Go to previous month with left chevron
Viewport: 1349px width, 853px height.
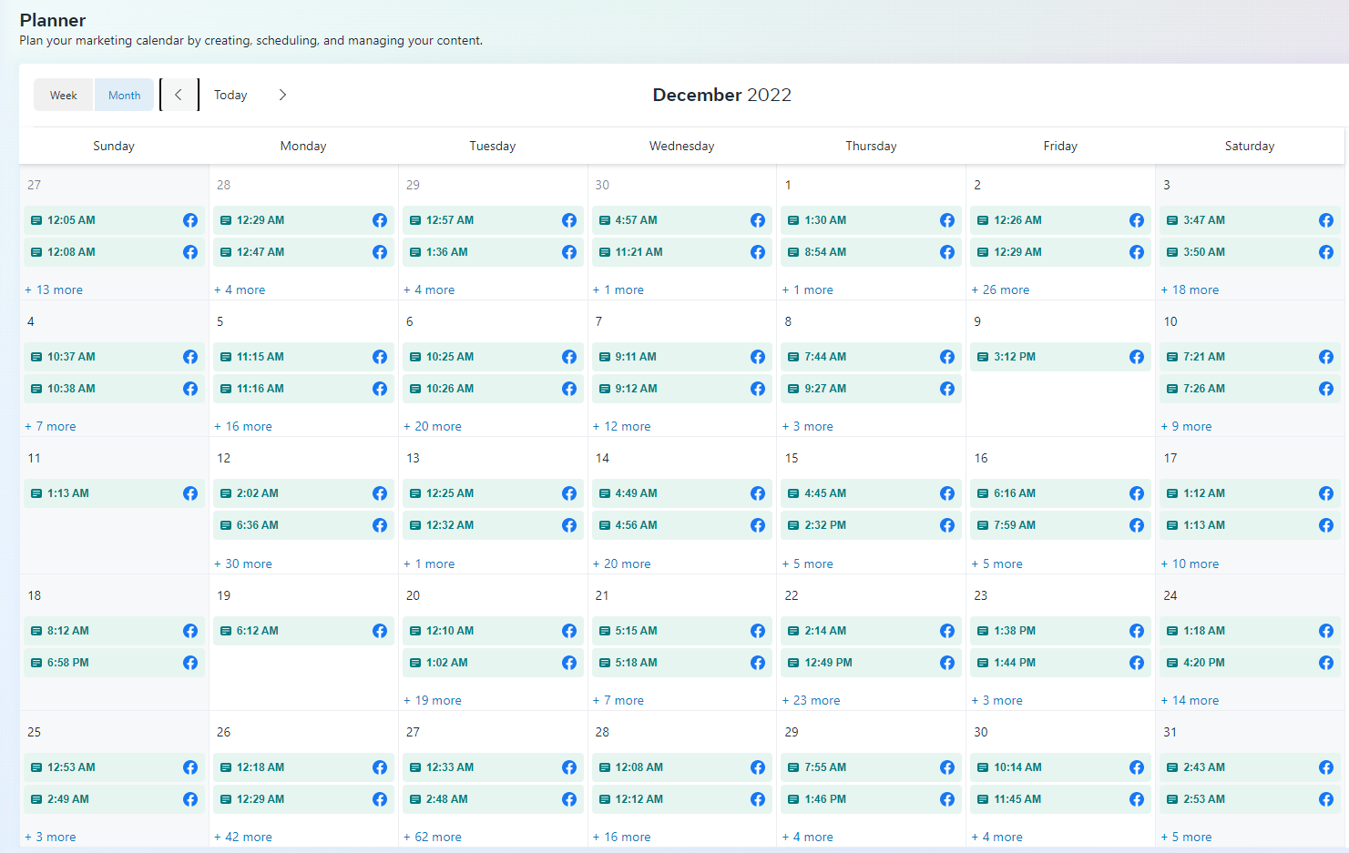point(179,95)
